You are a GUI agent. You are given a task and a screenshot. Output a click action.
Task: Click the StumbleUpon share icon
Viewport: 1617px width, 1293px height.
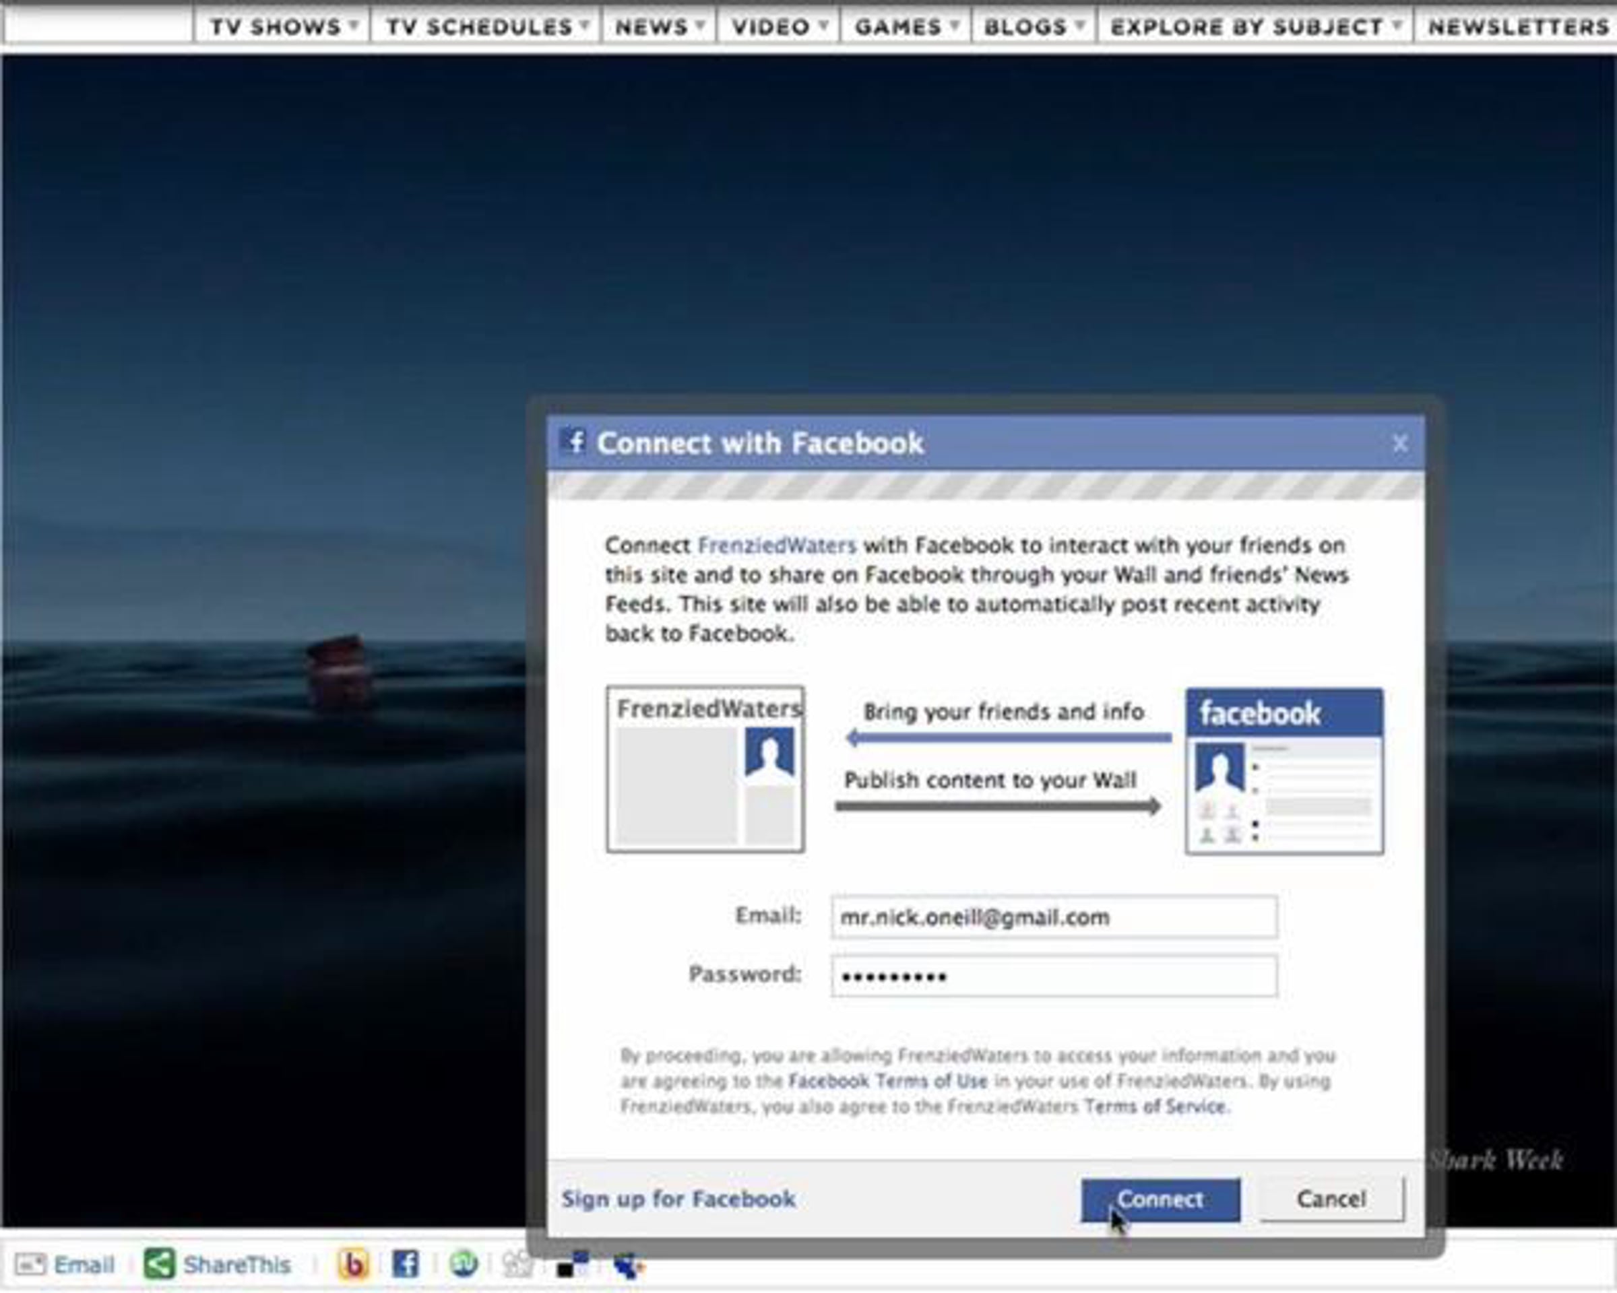tap(464, 1265)
